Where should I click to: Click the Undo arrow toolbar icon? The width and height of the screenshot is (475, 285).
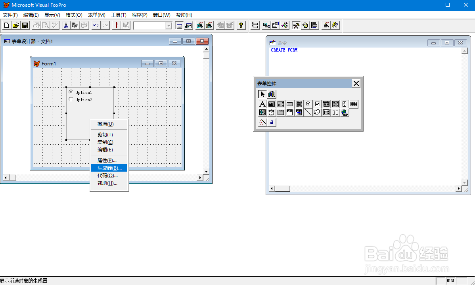click(x=96, y=25)
